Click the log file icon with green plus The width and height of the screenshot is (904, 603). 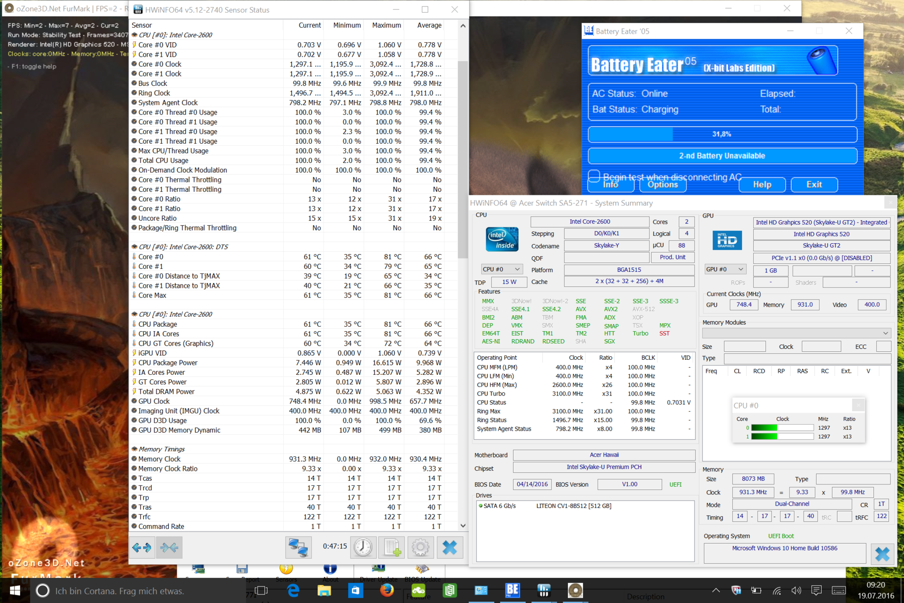pyautogui.click(x=392, y=547)
